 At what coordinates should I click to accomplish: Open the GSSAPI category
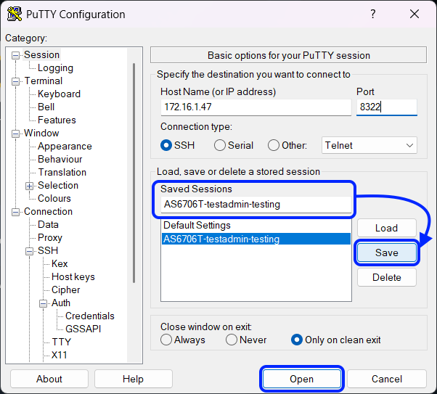pos(83,329)
